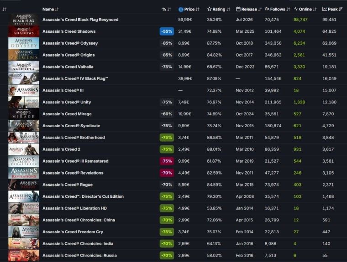Viewport: 347px width, 262px height.
Task: Open Assassin's Creed Black Flag Resynced link
Action: pos(80,20)
